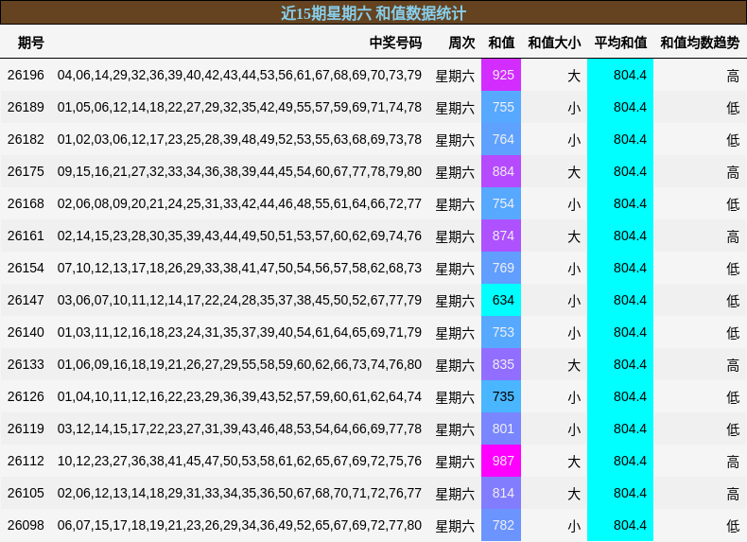Click the sum value 814
The height and width of the screenshot is (542, 747).
click(501, 494)
